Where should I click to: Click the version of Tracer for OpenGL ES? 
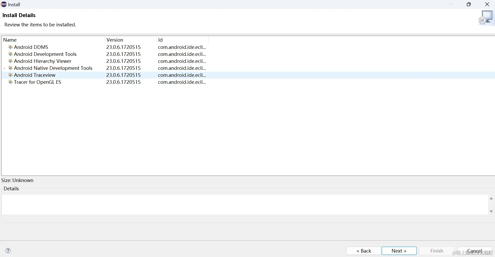[123, 82]
